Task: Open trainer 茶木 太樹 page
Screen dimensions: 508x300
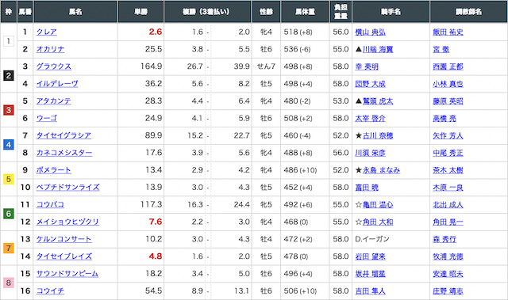Action: [x=448, y=170]
